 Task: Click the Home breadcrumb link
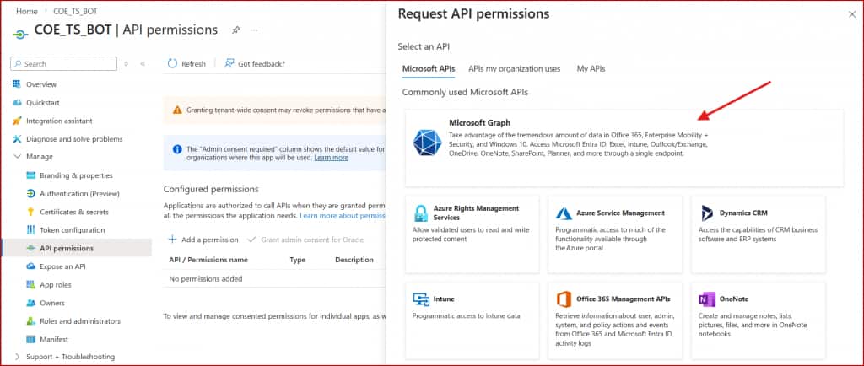(27, 10)
